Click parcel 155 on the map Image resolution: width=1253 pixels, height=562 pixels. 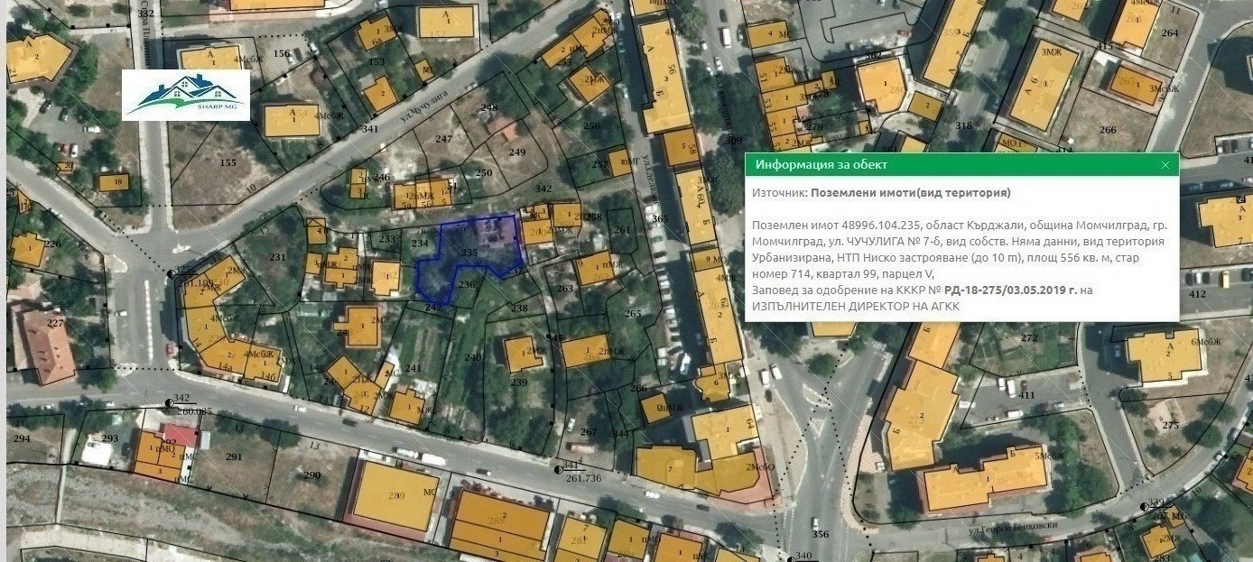pyautogui.click(x=227, y=162)
